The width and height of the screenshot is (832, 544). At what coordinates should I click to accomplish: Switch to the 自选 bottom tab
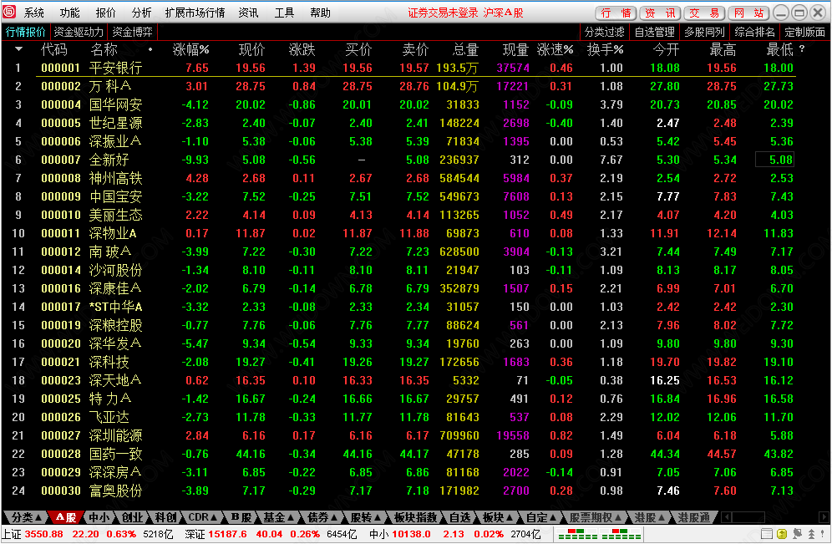point(459,517)
